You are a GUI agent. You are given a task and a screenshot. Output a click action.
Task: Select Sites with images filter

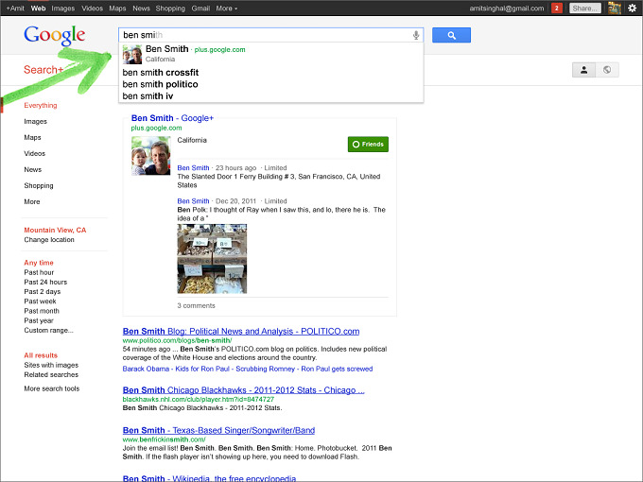click(51, 365)
